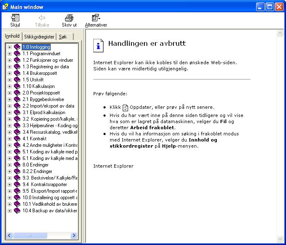
Task: Click the book icon beside 1.3 Registrering av data
Action: pos(17,67)
